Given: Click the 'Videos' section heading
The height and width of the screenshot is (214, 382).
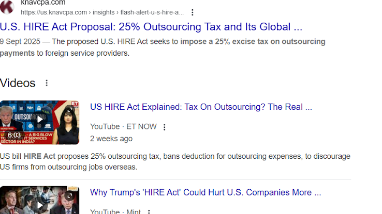Looking at the screenshot, I should coord(18,83).
